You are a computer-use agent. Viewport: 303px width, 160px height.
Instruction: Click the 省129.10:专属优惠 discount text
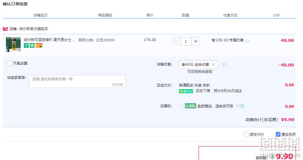click(x=228, y=40)
